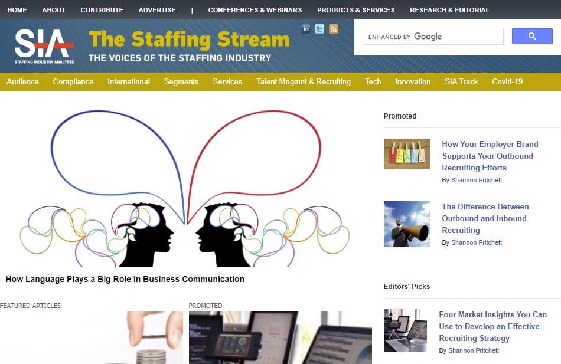Viewport: 561px width, 364px height.
Task: Click the FEATURED ARTICLES heading
Action: 30,306
